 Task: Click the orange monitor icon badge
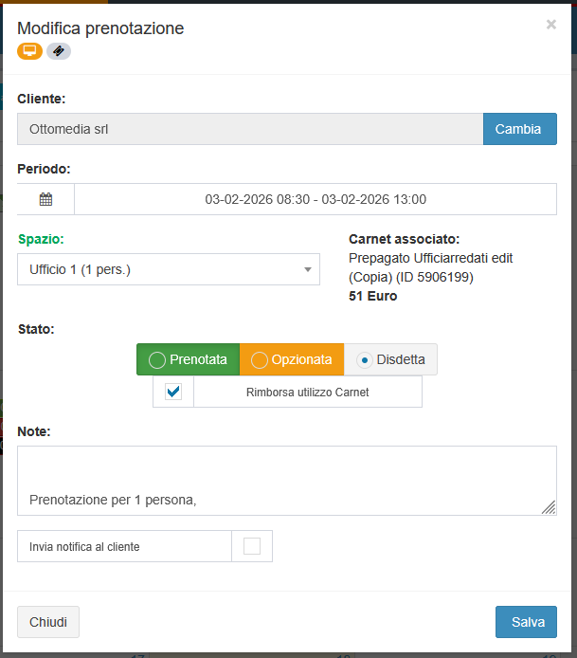(29, 51)
